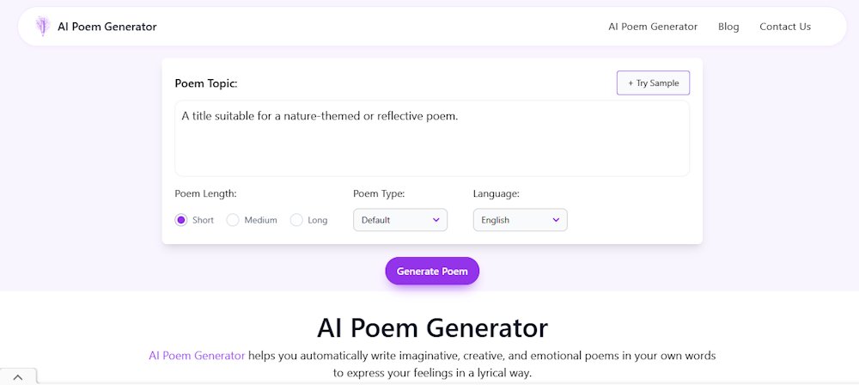Click the Language dropdown chevron arrow
859x385 pixels.
[556, 220]
